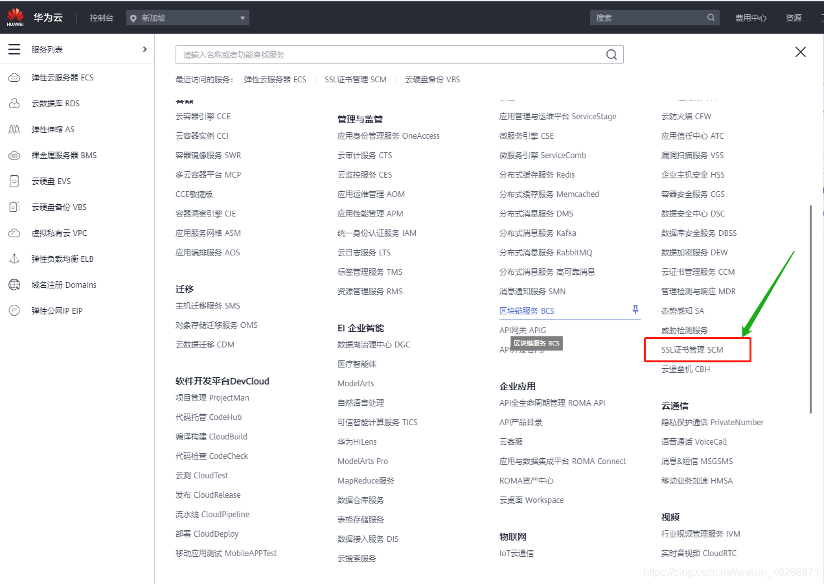Open API网关 APIG link
Image resolution: width=824 pixels, height=584 pixels.
[x=523, y=331]
